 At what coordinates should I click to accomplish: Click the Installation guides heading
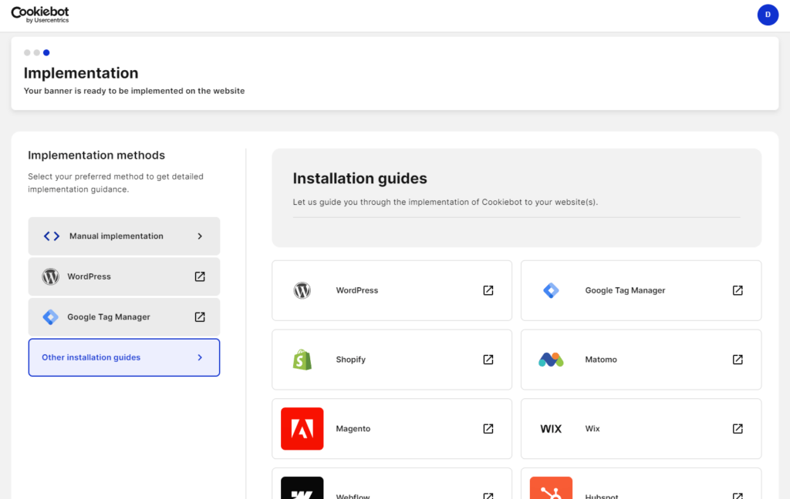tap(360, 179)
